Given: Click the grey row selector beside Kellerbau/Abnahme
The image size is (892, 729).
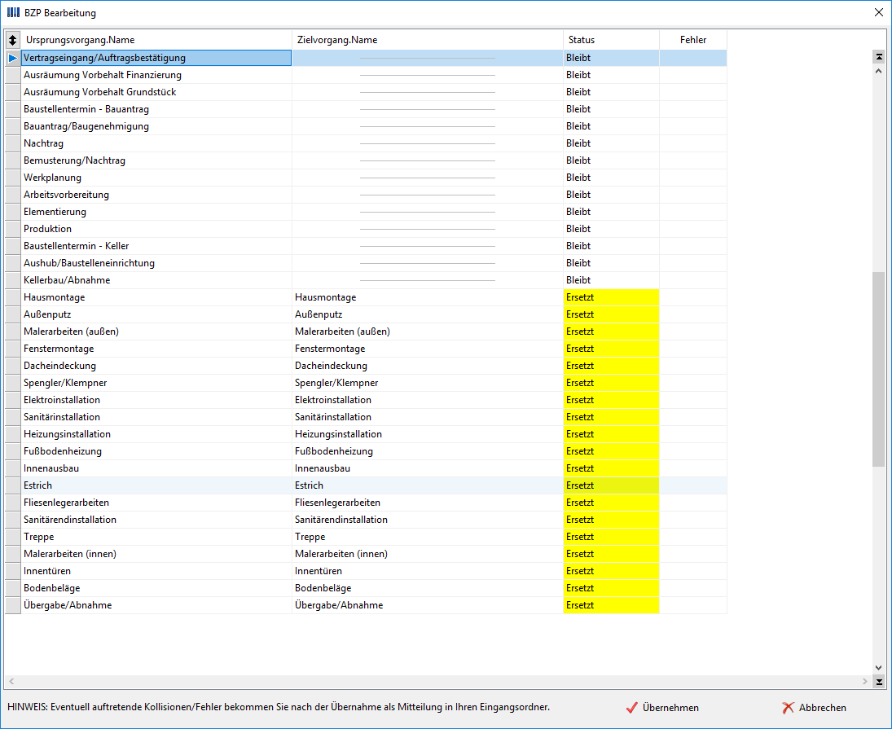Looking at the screenshot, I should [12, 279].
